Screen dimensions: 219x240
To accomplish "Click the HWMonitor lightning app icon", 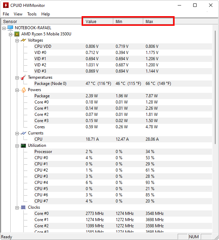I will 6,5.
